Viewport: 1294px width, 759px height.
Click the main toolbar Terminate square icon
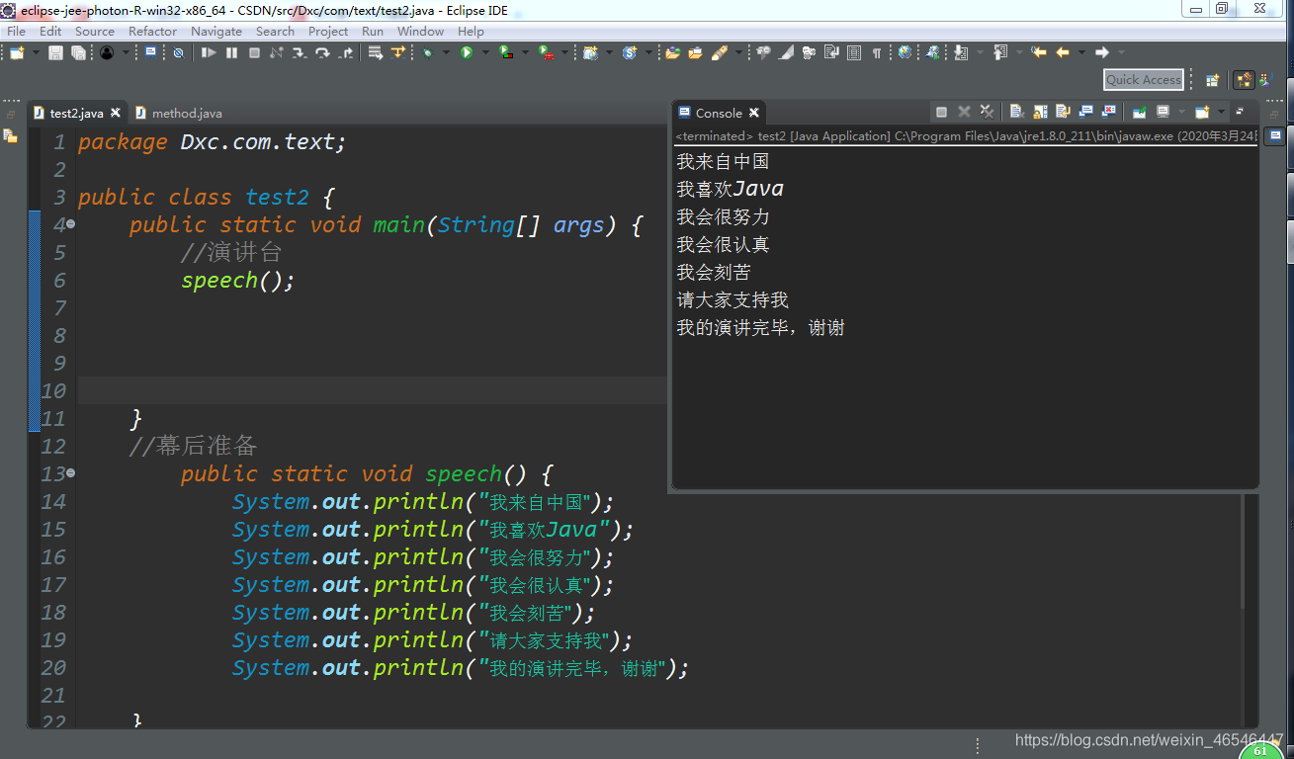(x=254, y=52)
